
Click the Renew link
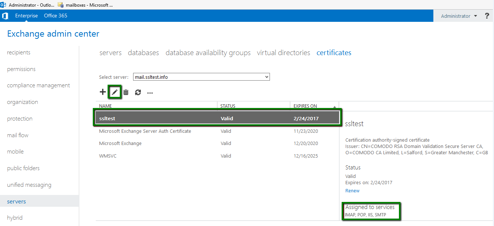coord(352,191)
